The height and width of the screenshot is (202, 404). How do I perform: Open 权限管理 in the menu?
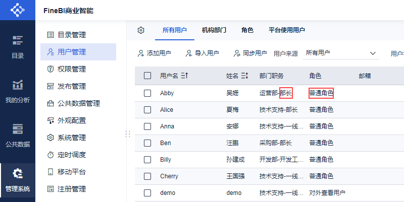pos(71,69)
